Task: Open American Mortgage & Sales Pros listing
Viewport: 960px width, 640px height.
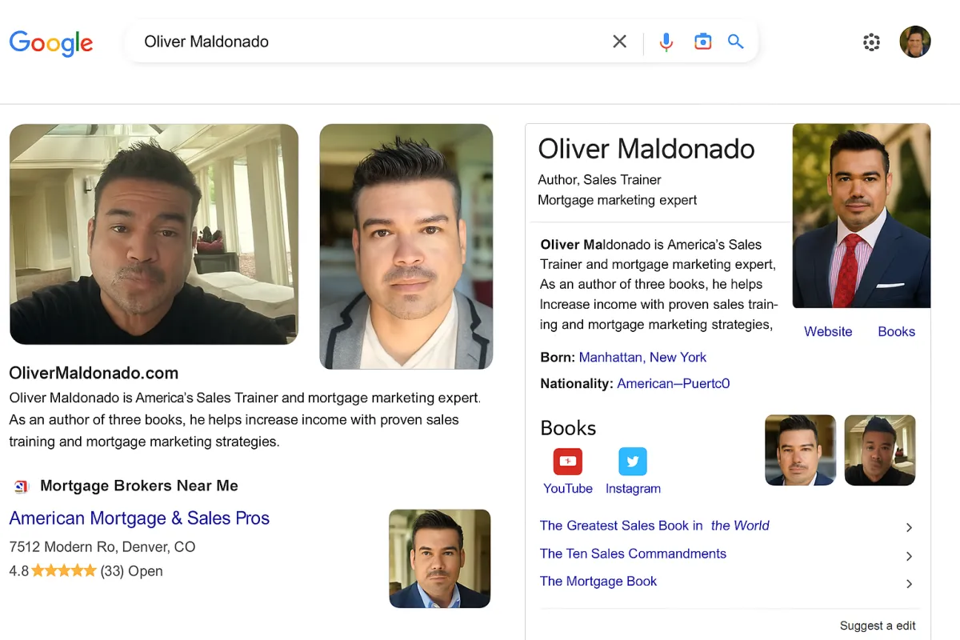Action: point(139,518)
